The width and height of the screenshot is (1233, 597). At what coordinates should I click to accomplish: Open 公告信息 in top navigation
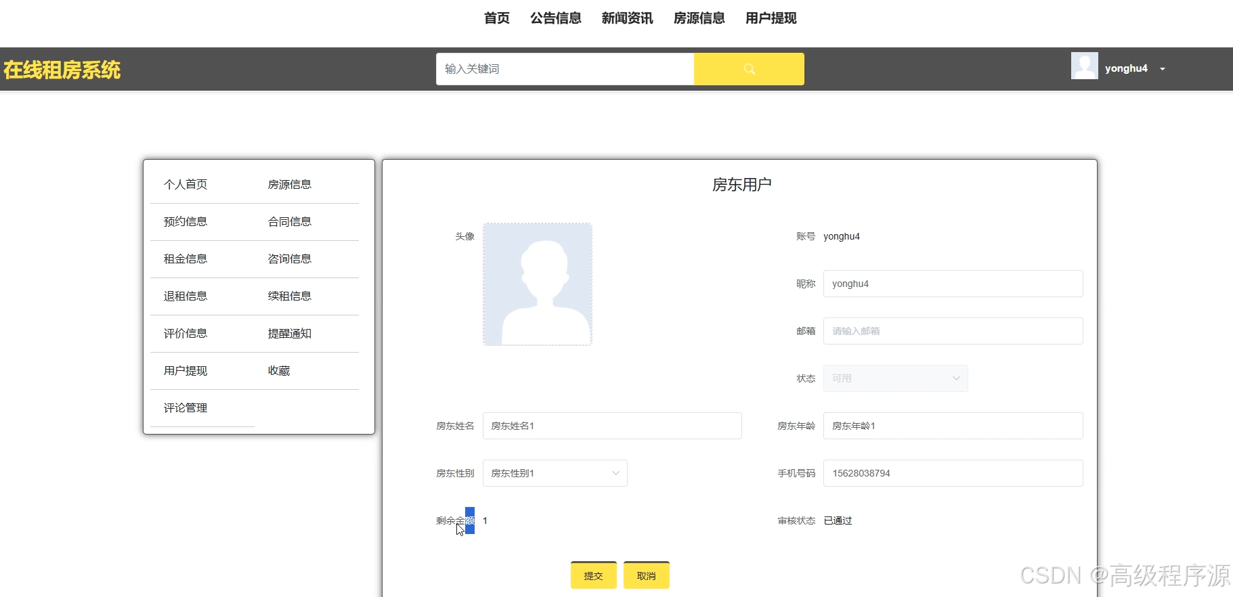point(556,18)
